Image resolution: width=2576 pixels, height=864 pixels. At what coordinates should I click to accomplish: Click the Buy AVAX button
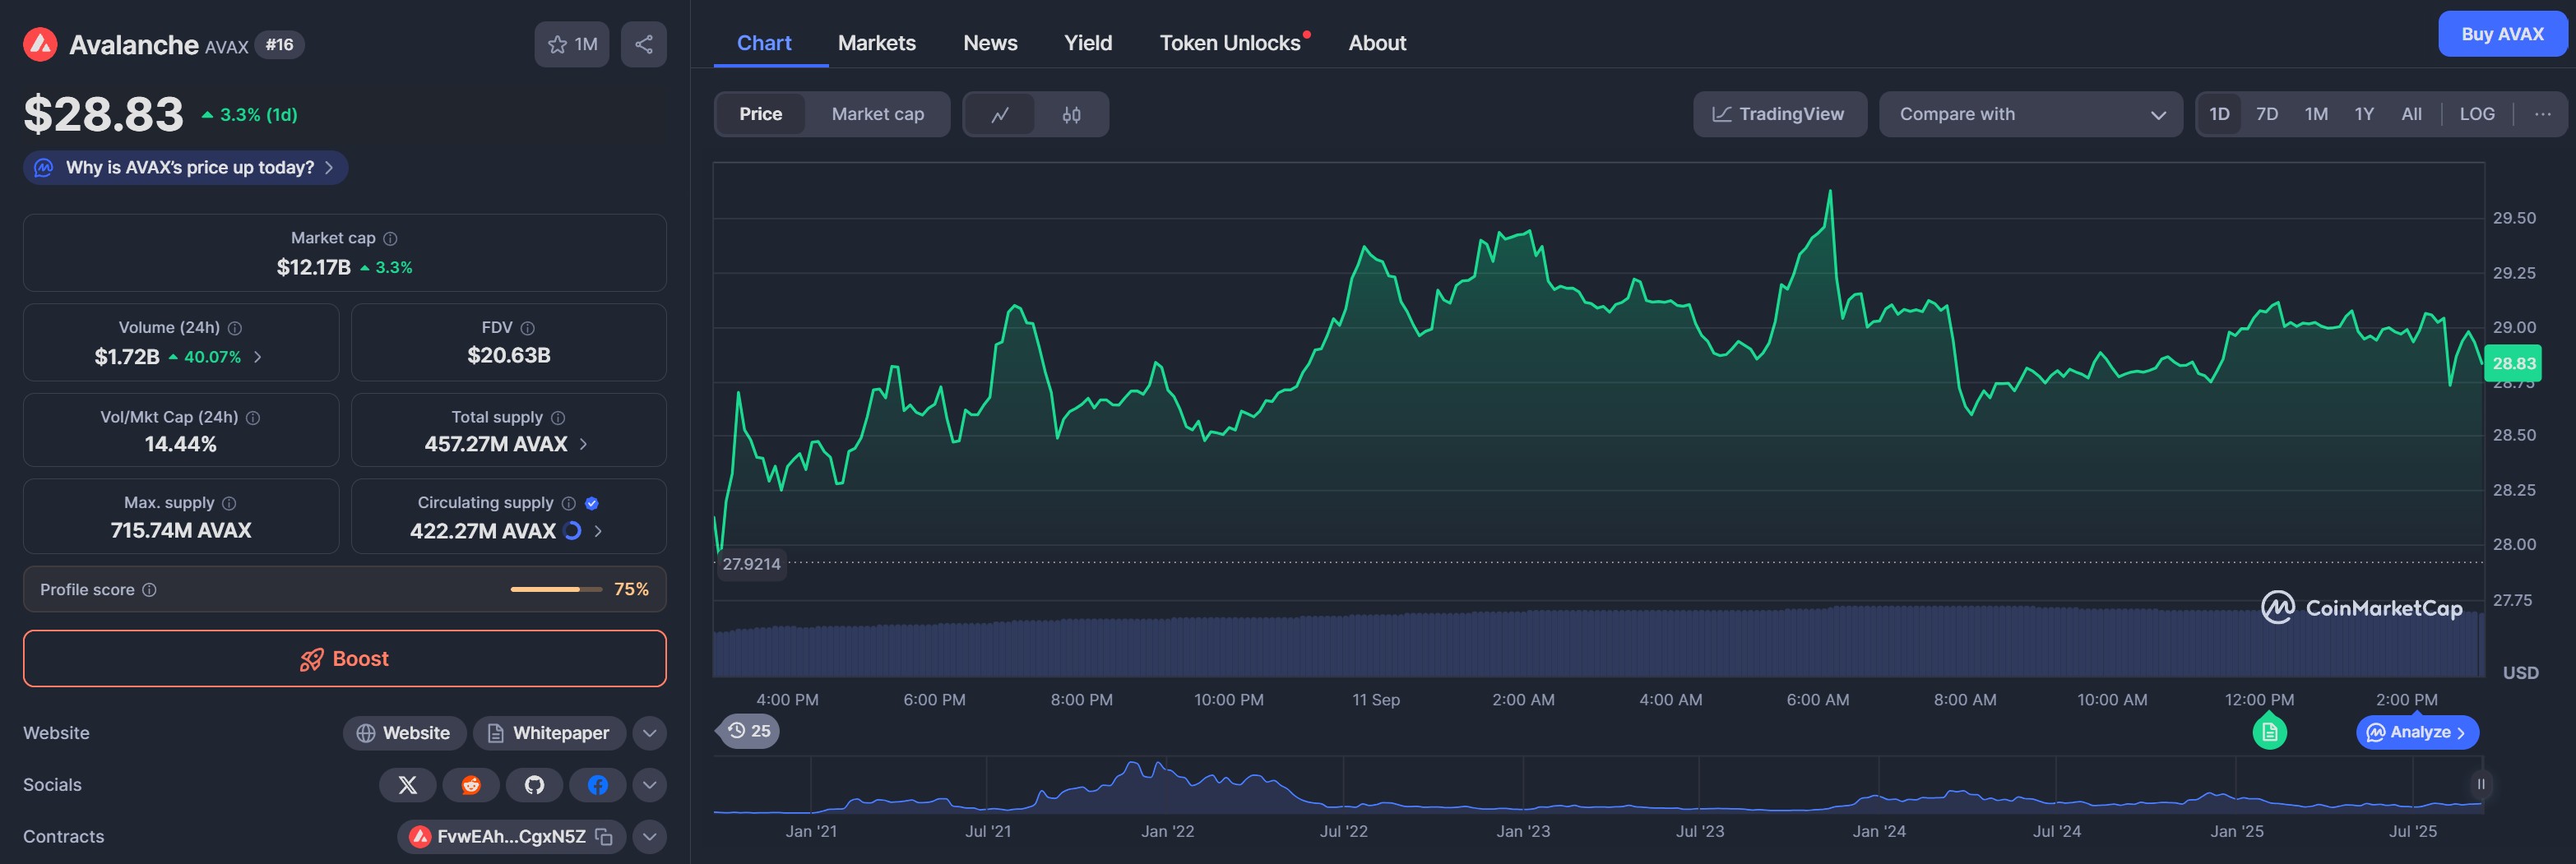[x=2501, y=34]
